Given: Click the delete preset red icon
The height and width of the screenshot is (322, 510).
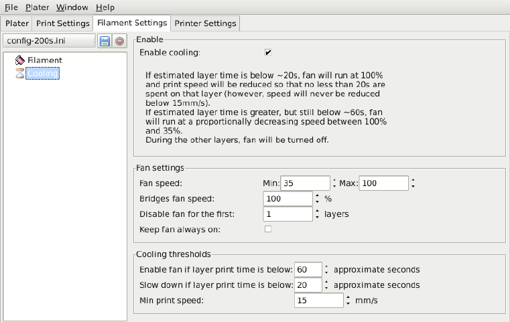Looking at the screenshot, I should (119, 42).
